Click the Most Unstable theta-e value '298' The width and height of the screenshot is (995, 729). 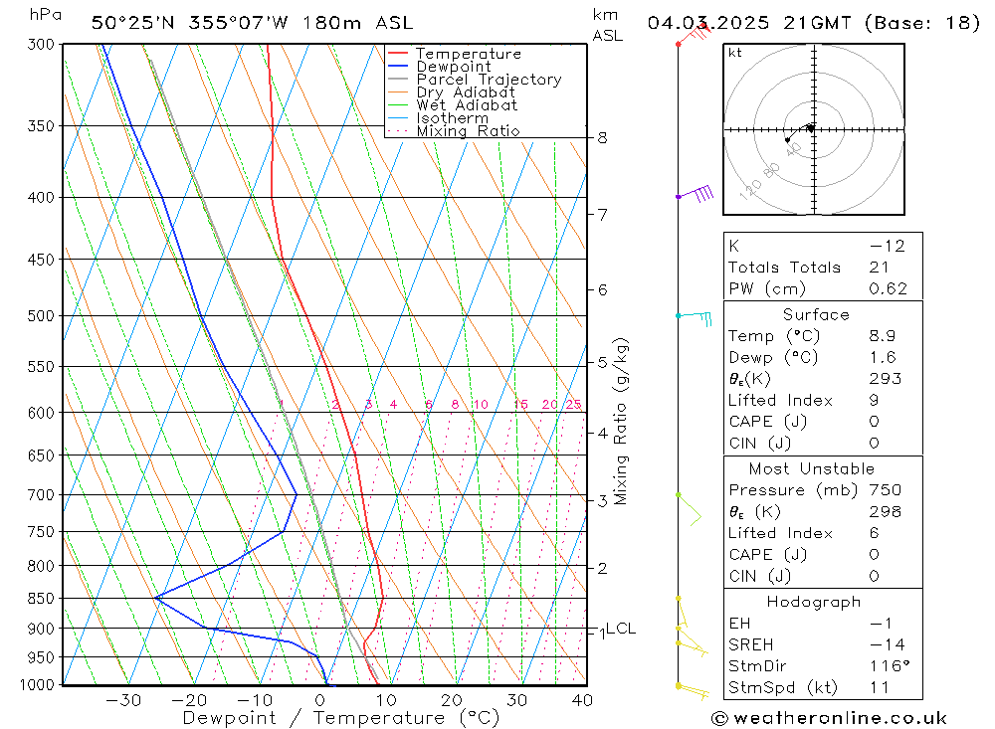(x=886, y=512)
